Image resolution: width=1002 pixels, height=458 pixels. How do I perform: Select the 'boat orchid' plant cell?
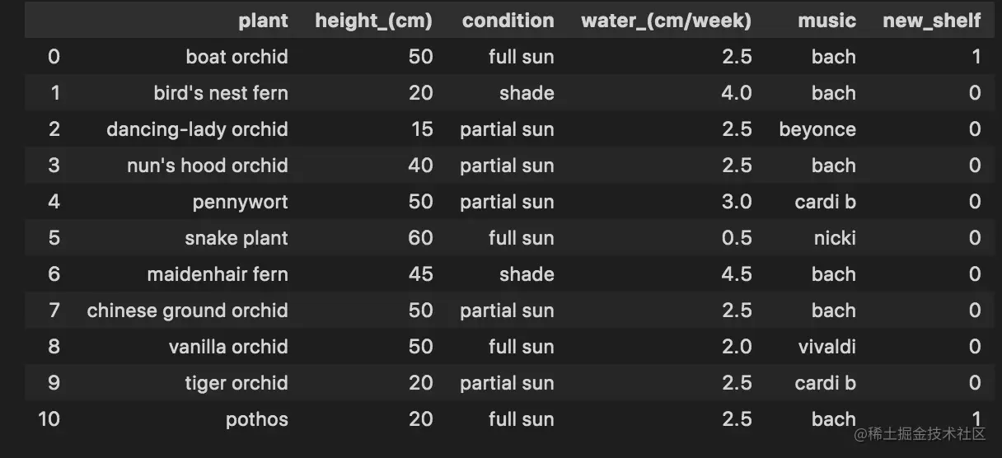click(236, 57)
